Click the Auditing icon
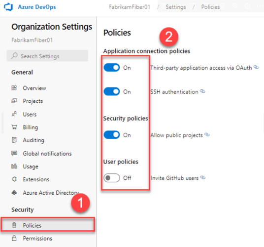This screenshot has width=264, height=247. (x=14, y=140)
